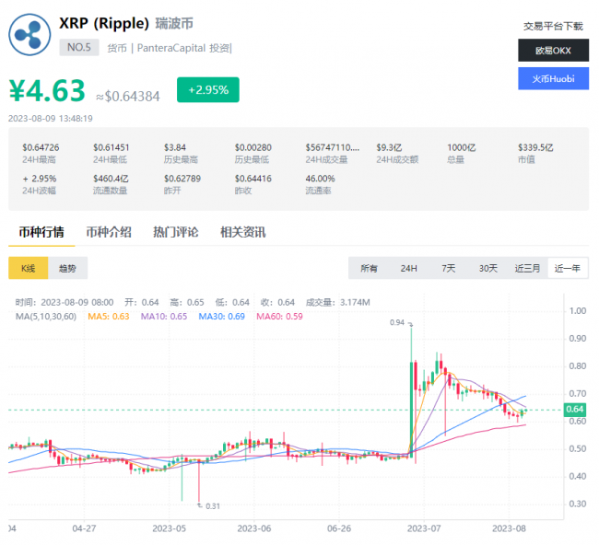Click the 流通率 value 46.00%
The height and width of the screenshot is (545, 599).
point(320,179)
